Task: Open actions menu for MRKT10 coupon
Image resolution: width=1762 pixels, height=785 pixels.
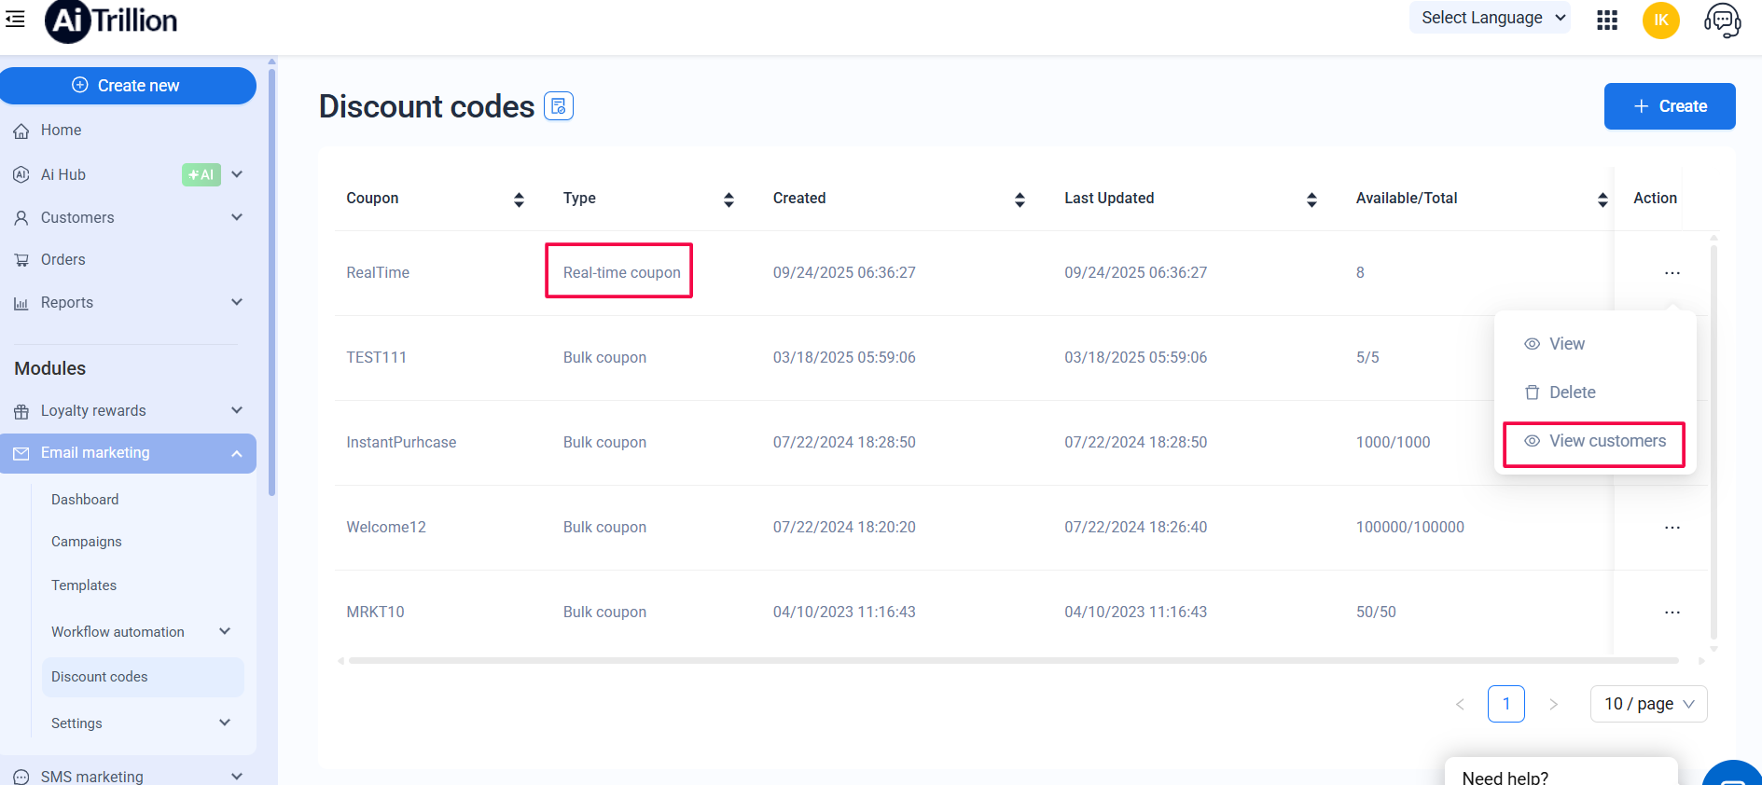Action: (1672, 613)
